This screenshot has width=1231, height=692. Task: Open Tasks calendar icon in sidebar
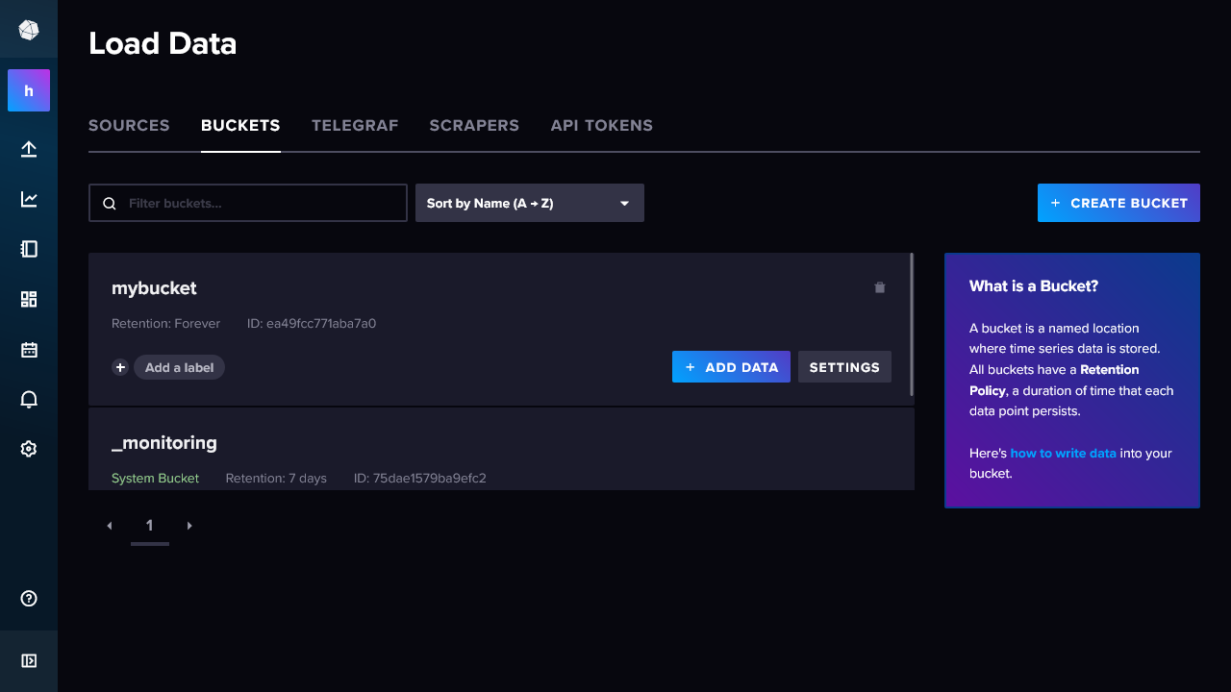pos(29,349)
